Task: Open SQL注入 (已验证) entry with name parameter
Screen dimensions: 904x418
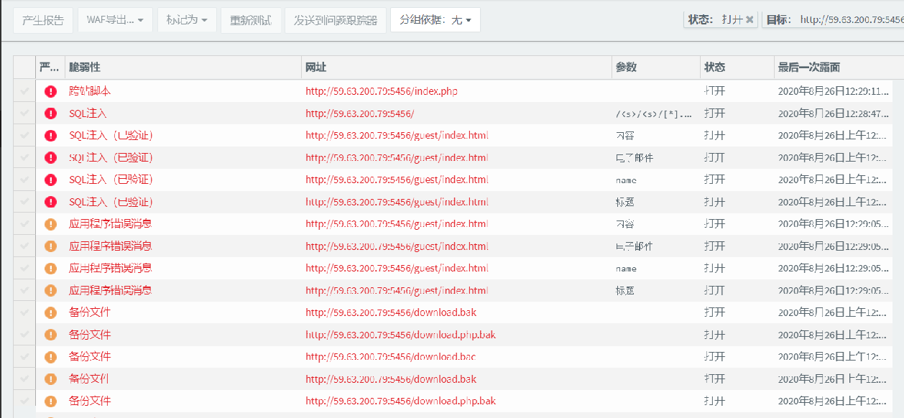Action: 111,180
